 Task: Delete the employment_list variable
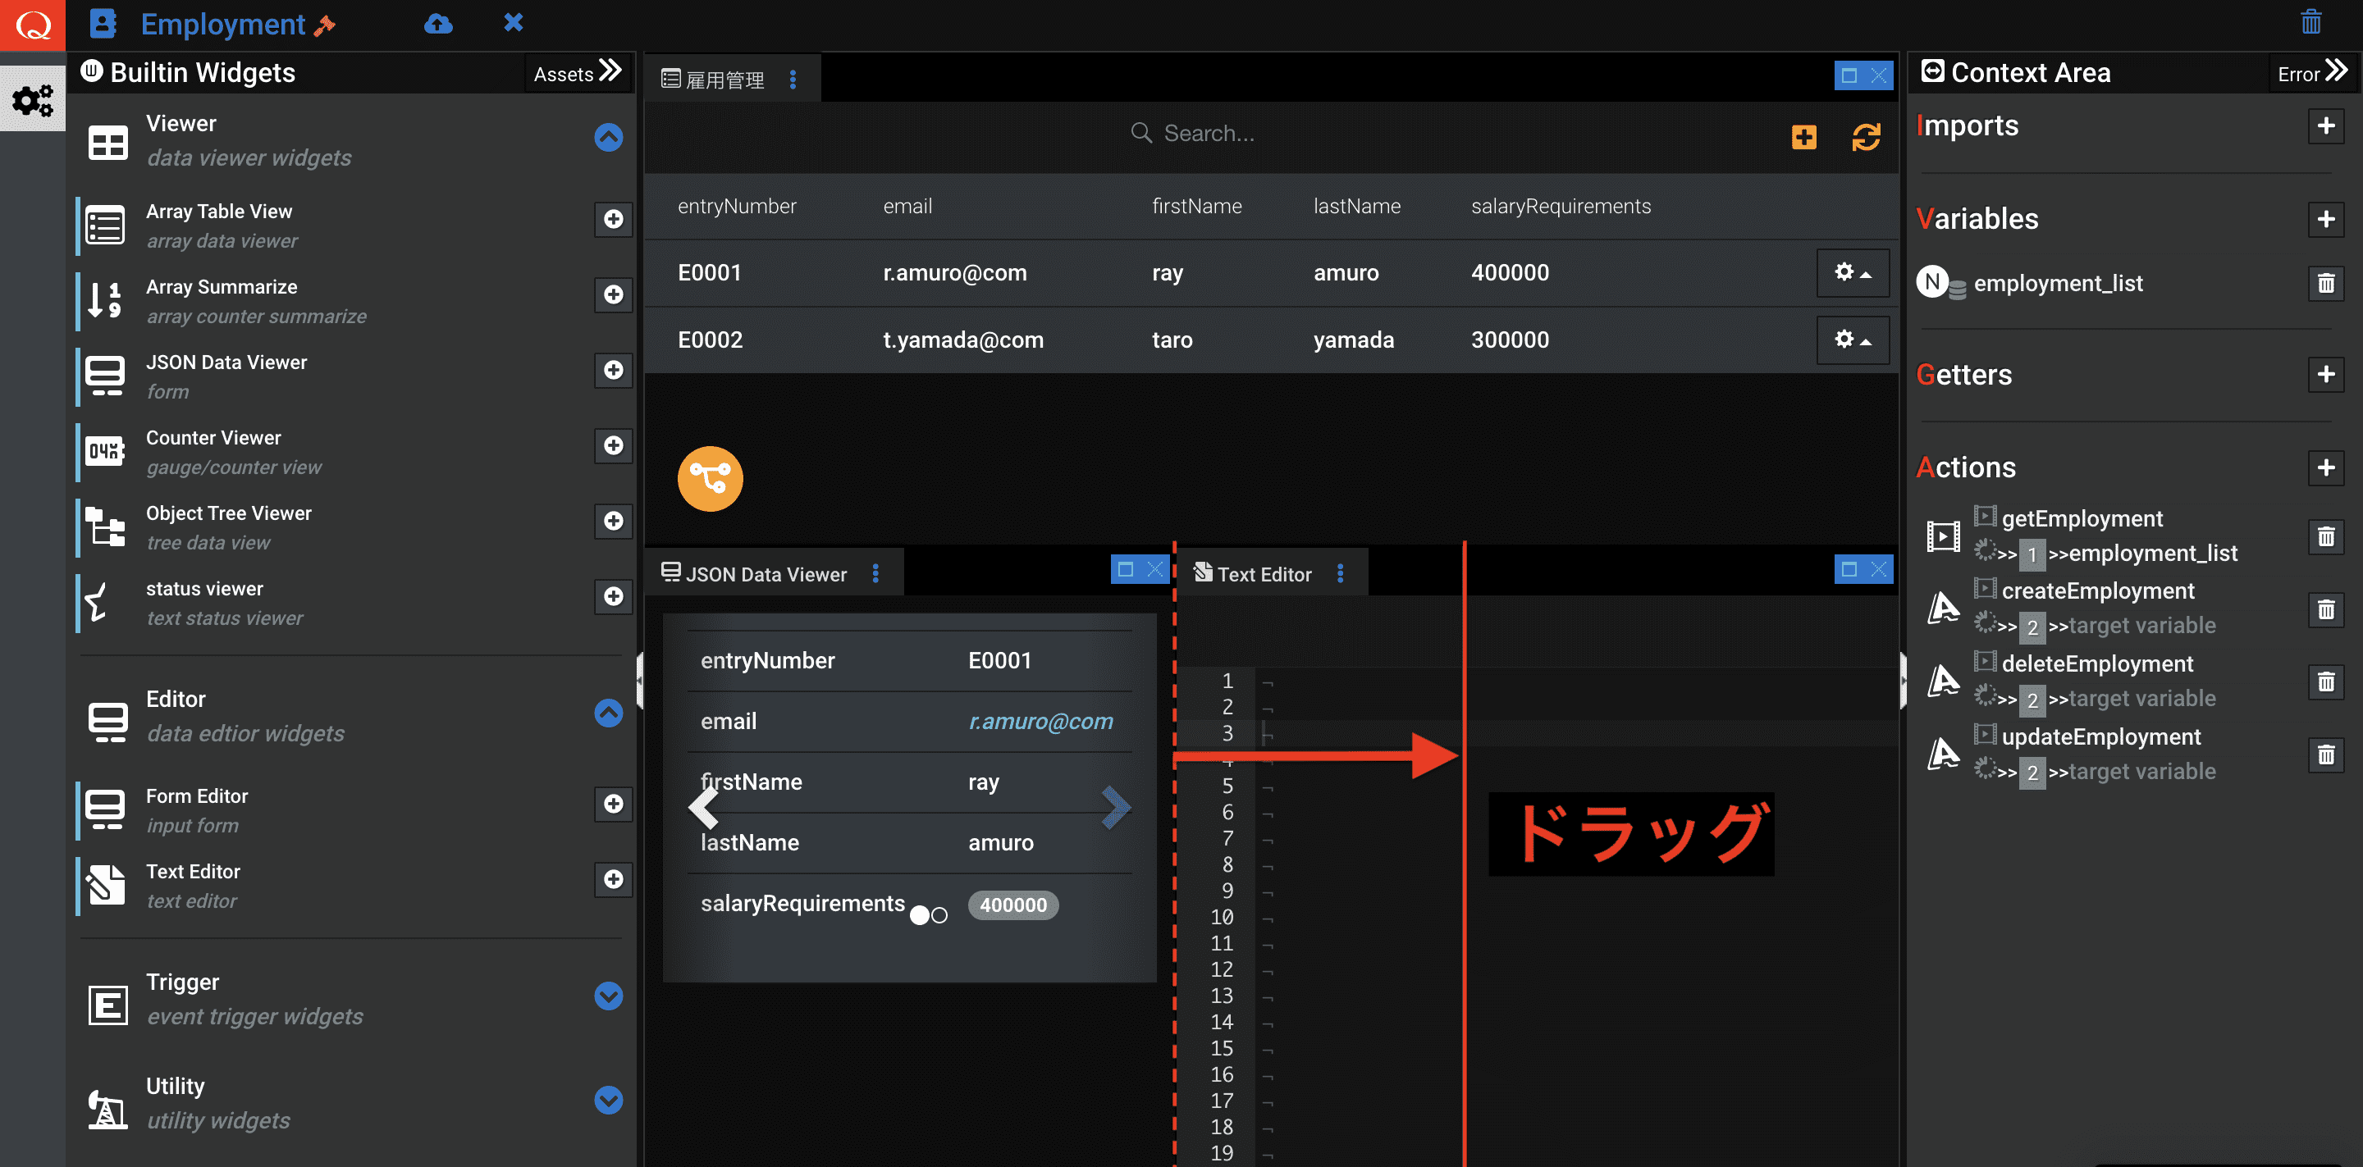tap(2325, 283)
